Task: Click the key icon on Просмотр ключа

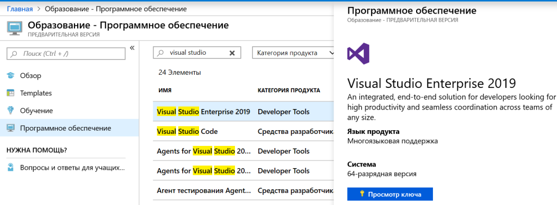Action: click(x=362, y=194)
